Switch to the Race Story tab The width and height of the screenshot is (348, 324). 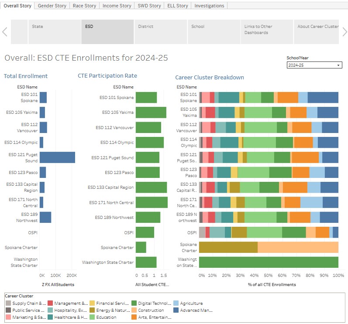(x=84, y=6)
